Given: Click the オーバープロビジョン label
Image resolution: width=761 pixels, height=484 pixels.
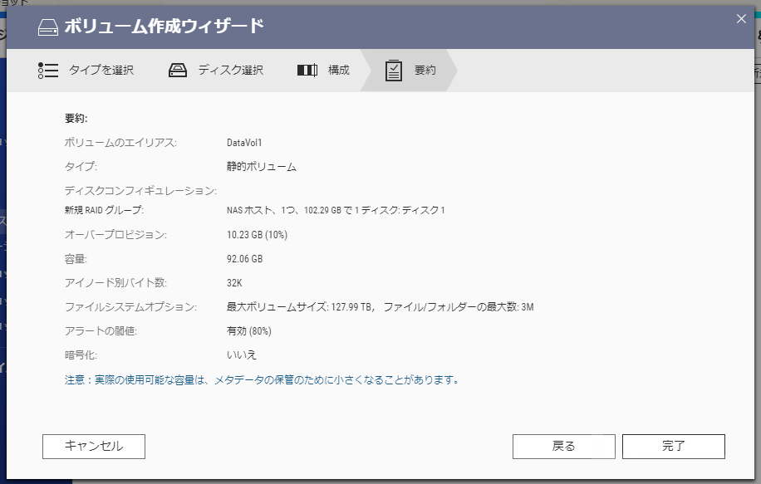Looking at the screenshot, I should (x=115, y=235).
